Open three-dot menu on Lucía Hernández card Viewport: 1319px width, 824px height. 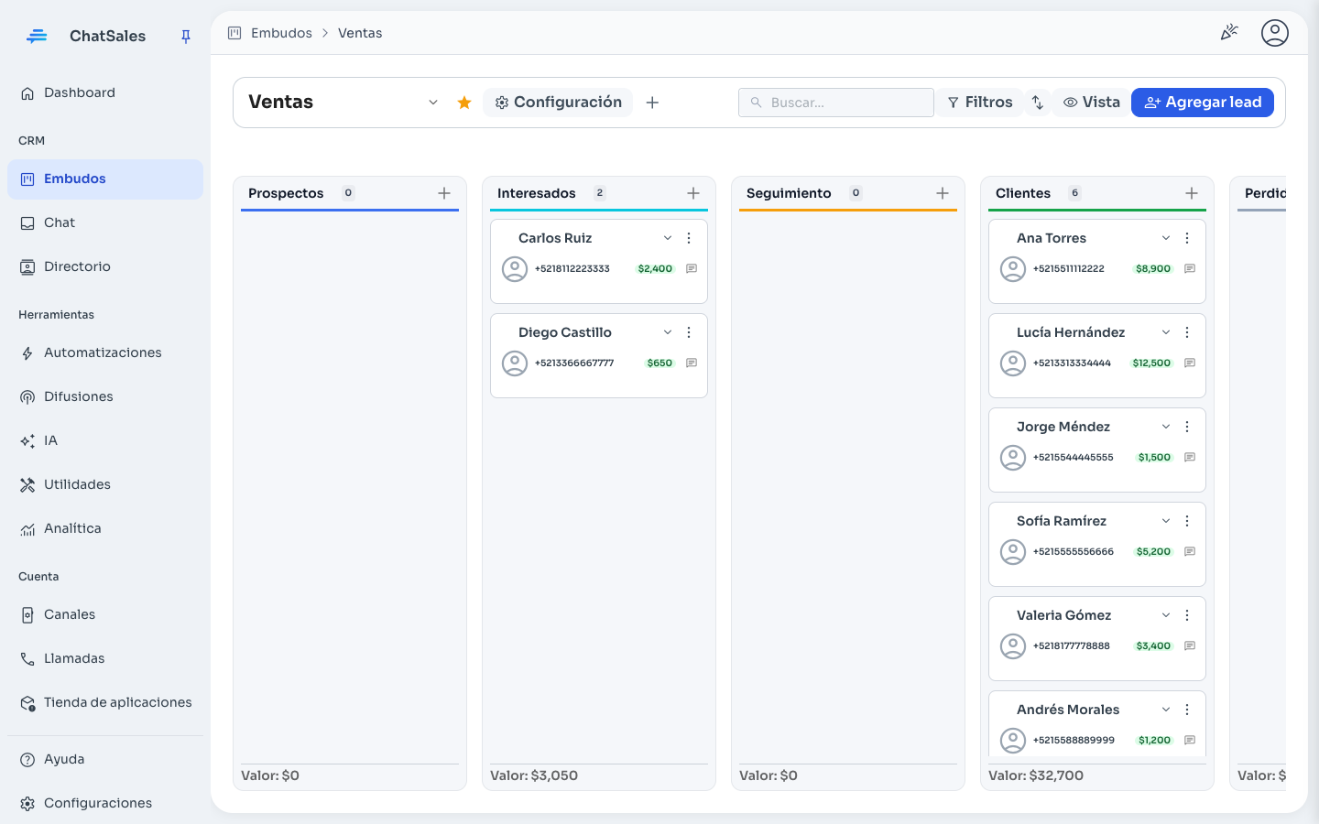pos(1187,332)
